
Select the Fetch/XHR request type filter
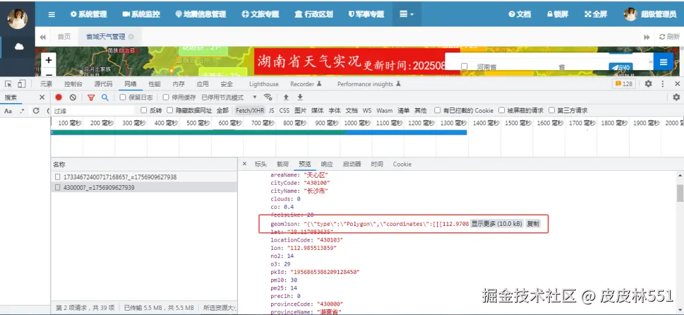coord(250,111)
